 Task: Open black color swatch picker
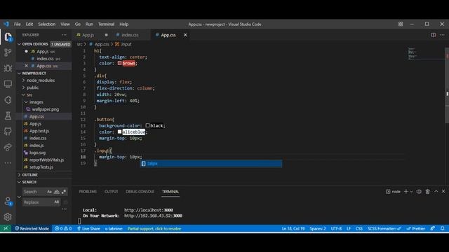tap(147, 125)
